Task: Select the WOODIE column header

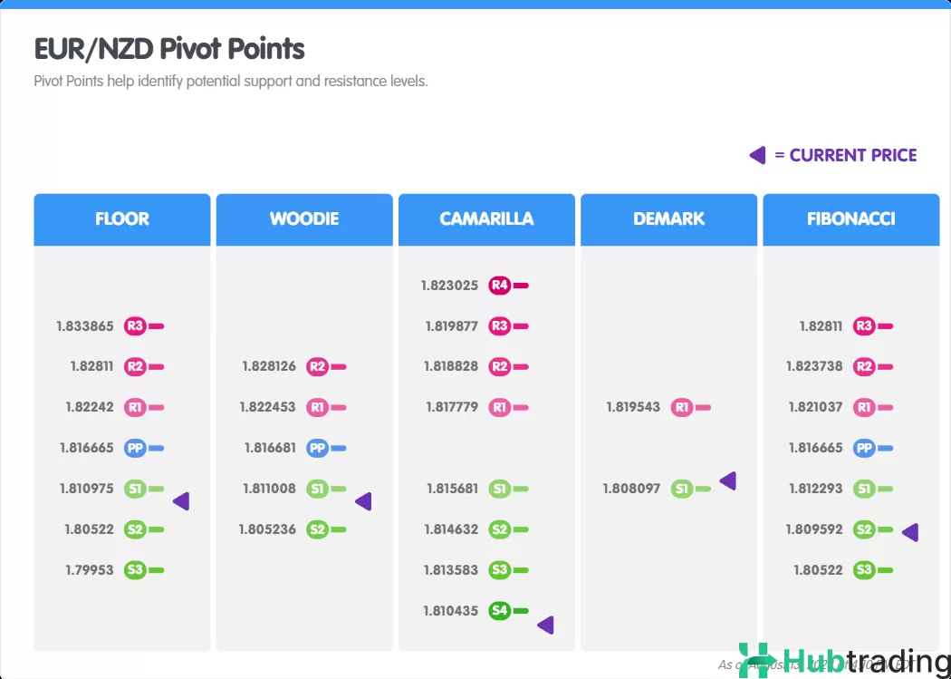Action: (x=304, y=219)
